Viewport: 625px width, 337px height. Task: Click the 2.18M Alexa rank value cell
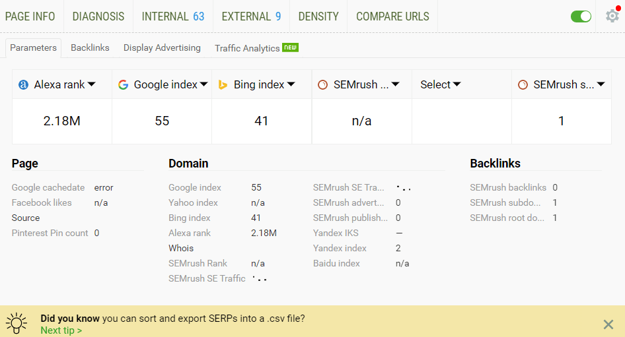tap(62, 121)
